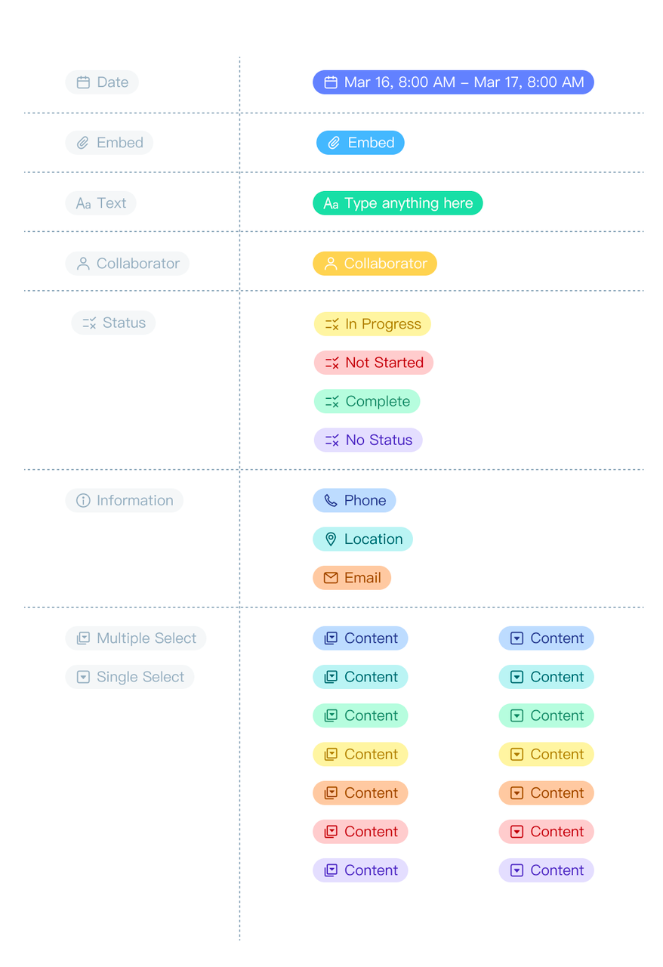The image size is (663, 967).
Task: Select the Complete status tag
Action: 367,401
